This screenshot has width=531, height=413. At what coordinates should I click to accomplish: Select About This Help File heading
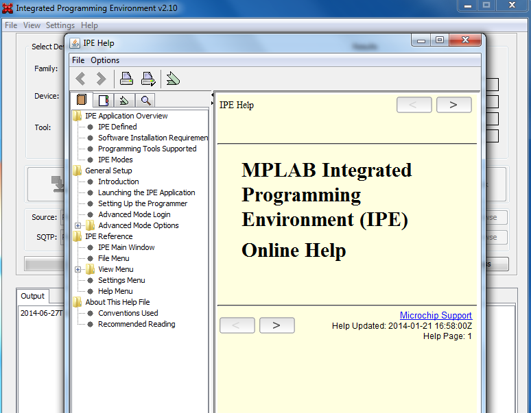[117, 302]
